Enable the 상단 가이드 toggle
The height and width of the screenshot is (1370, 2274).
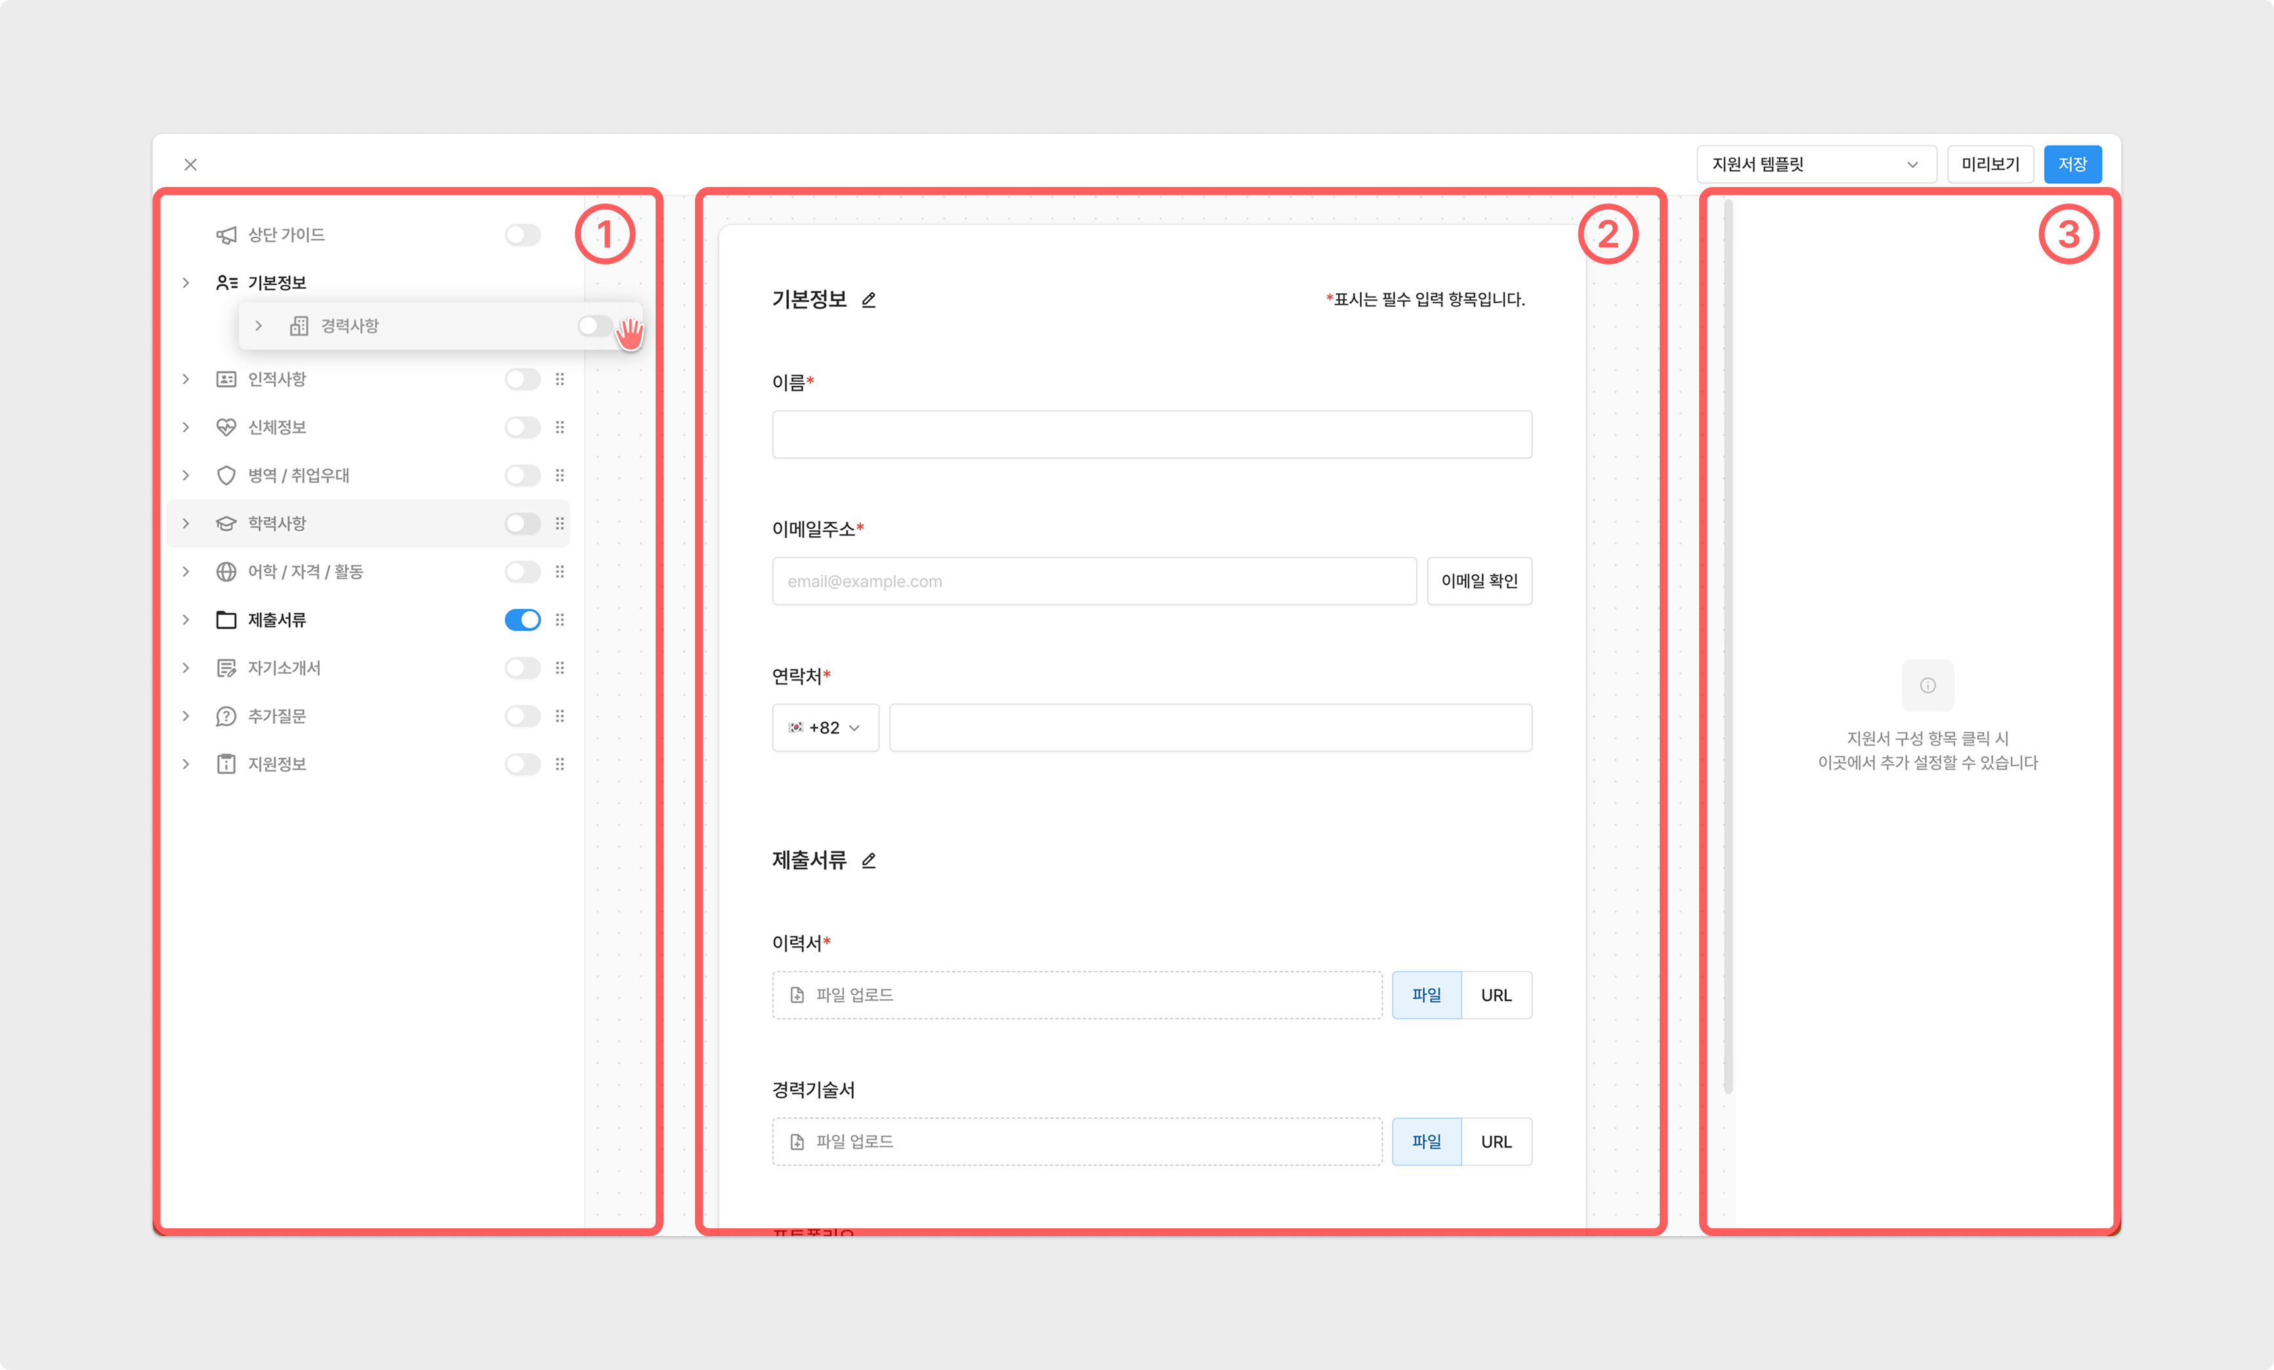[x=522, y=236]
